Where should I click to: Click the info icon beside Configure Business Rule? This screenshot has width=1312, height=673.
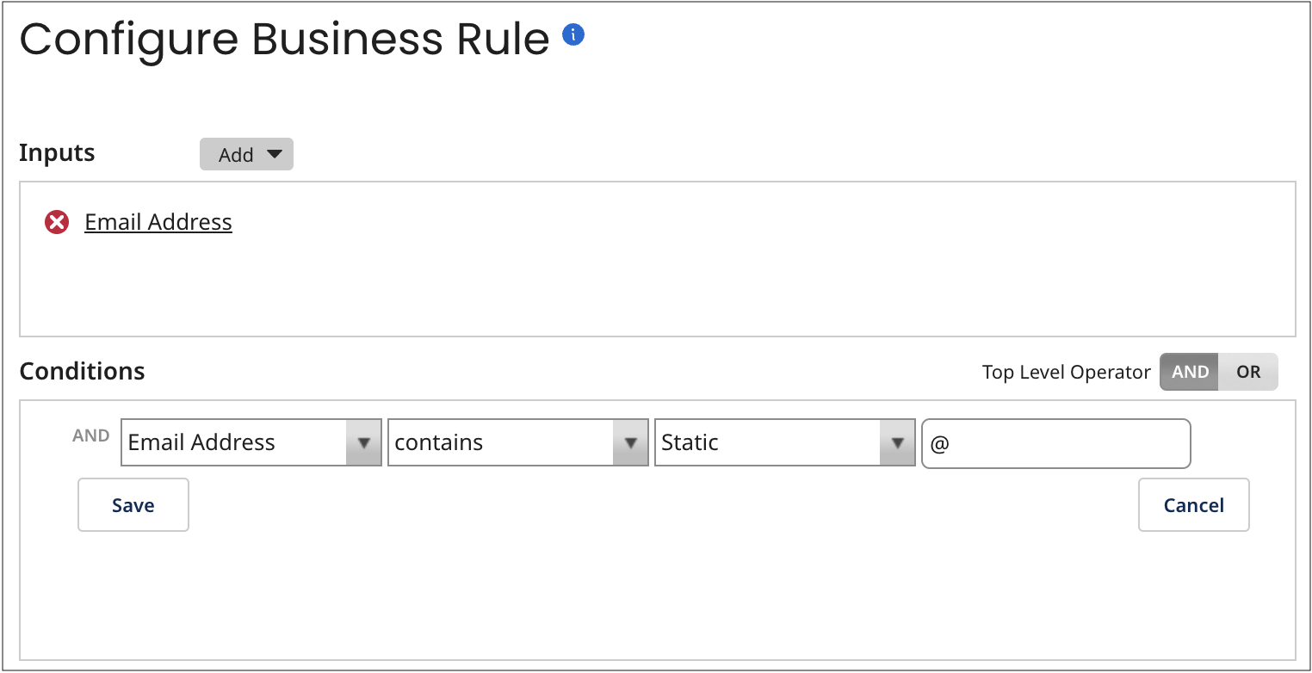(573, 34)
